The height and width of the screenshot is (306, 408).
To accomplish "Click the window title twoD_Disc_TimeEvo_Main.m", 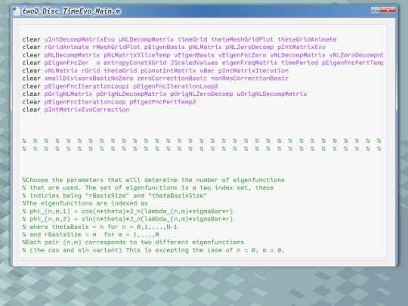I will click(x=71, y=11).
